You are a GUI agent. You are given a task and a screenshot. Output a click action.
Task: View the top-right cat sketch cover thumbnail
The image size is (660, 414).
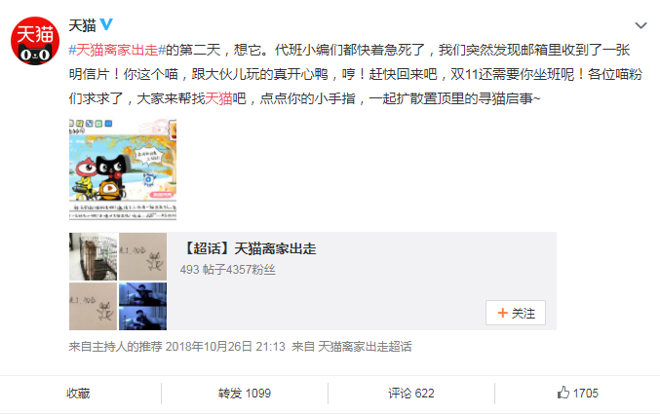pyautogui.click(x=142, y=256)
